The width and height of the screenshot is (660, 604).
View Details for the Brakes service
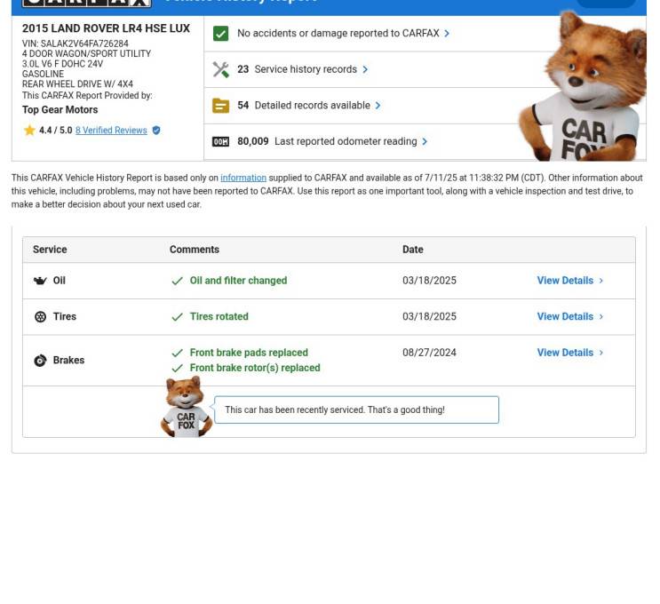click(x=565, y=353)
